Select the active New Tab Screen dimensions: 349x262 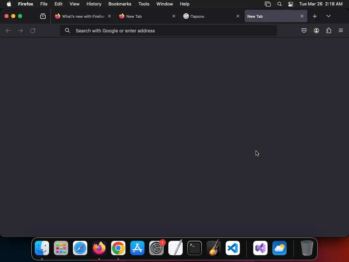click(x=276, y=16)
